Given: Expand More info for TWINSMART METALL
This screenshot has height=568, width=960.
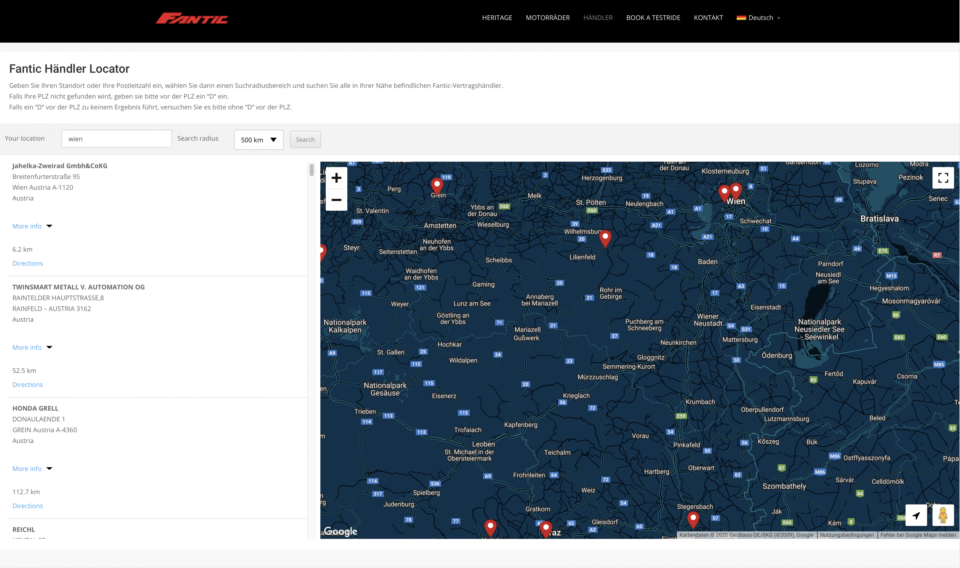Looking at the screenshot, I should (x=32, y=347).
